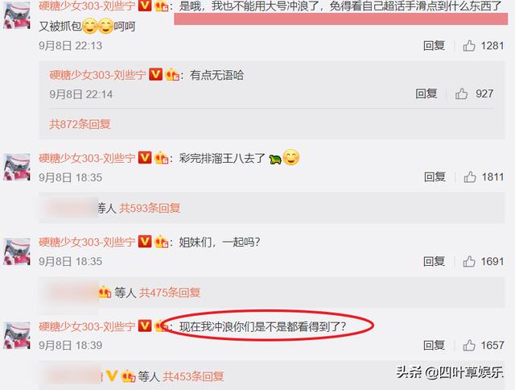Expand 共593条回复 replies
The width and height of the screenshot is (515, 390).
tap(150, 208)
